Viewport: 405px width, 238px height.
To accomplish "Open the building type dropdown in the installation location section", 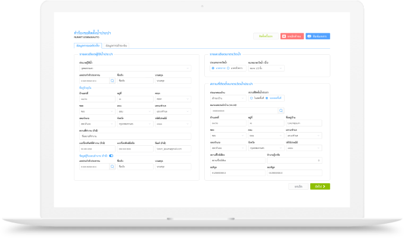I will tap(220, 98).
